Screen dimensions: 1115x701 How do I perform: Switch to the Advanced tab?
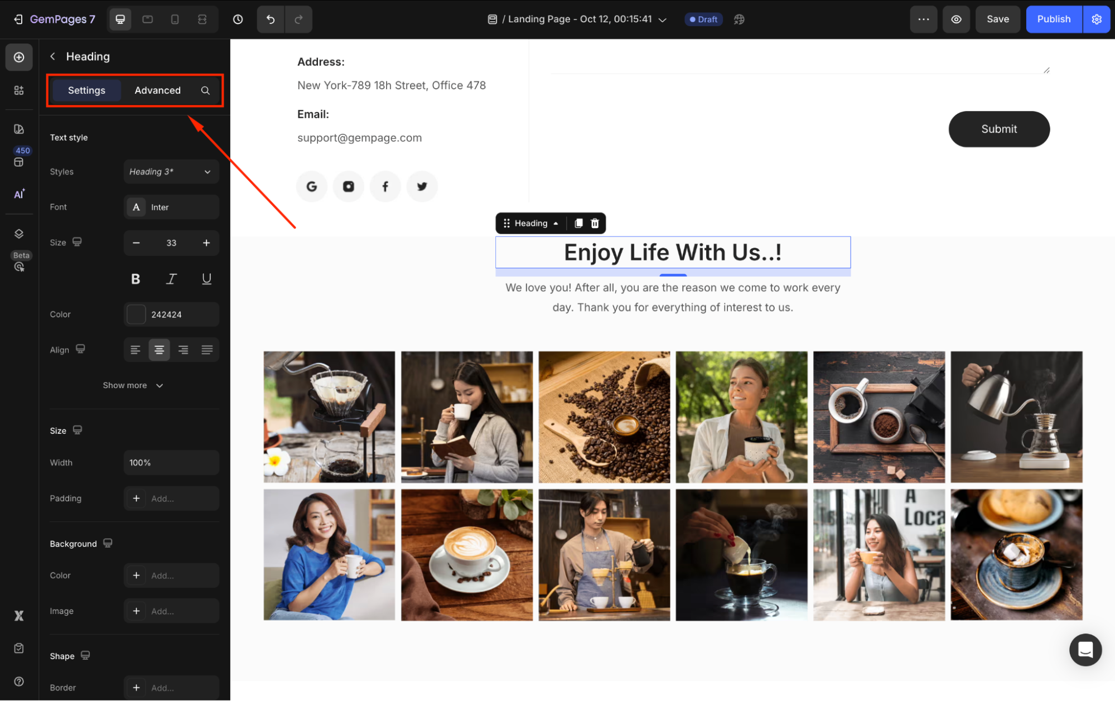pos(157,90)
